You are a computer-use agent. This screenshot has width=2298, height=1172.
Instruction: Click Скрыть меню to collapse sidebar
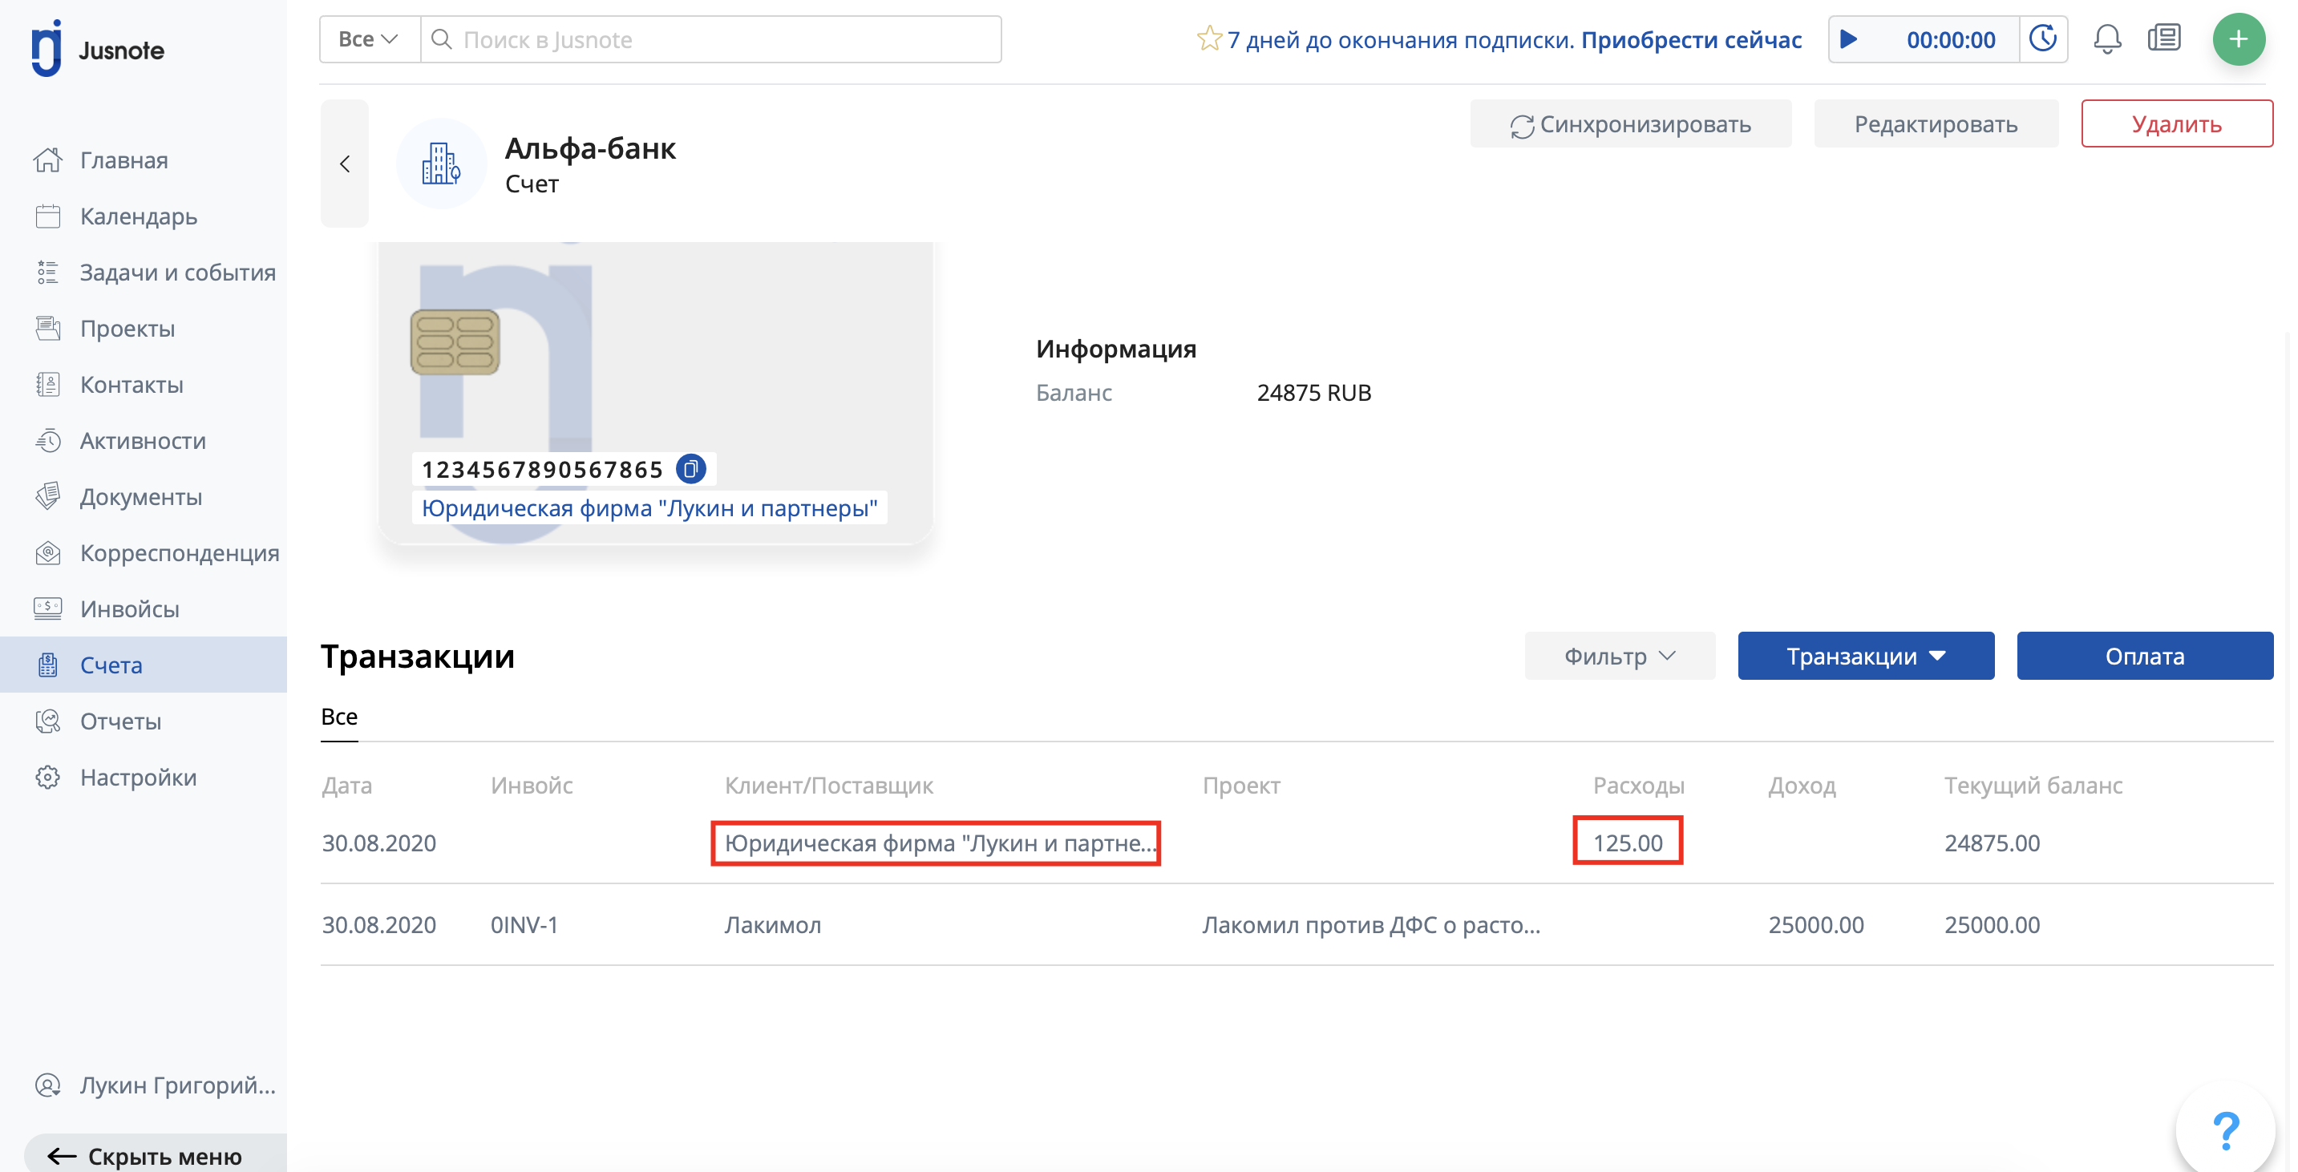pos(156,1155)
